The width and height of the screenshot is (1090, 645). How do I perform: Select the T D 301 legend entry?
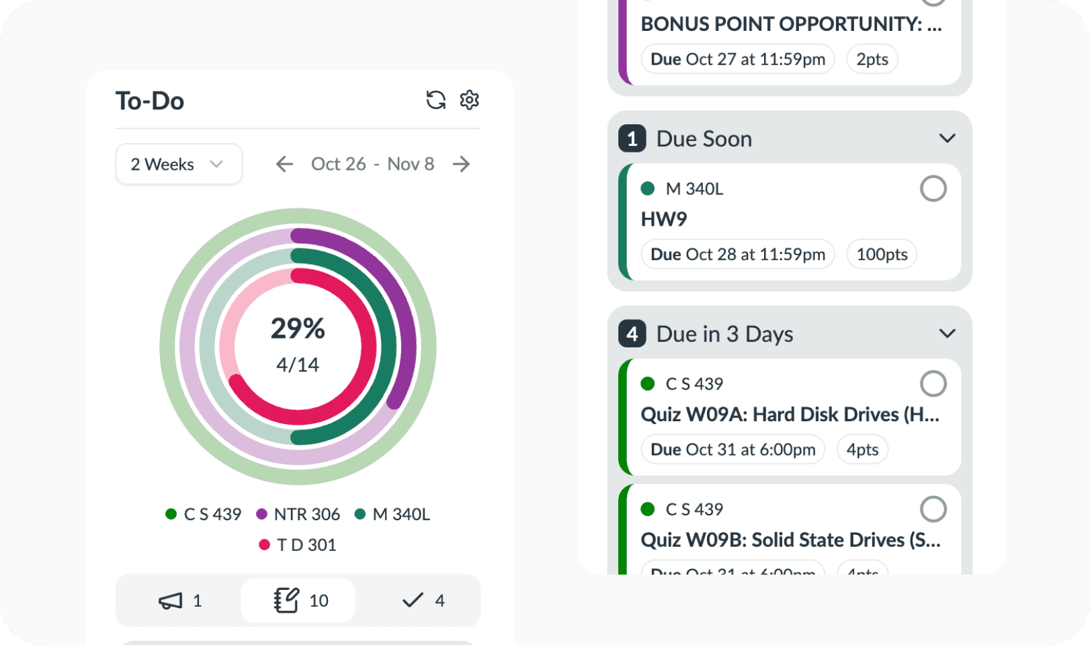[298, 544]
